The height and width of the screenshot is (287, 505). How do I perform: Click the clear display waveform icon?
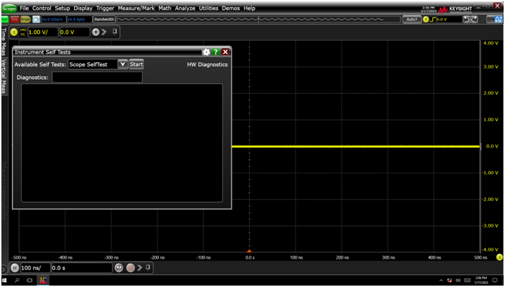tap(36, 19)
